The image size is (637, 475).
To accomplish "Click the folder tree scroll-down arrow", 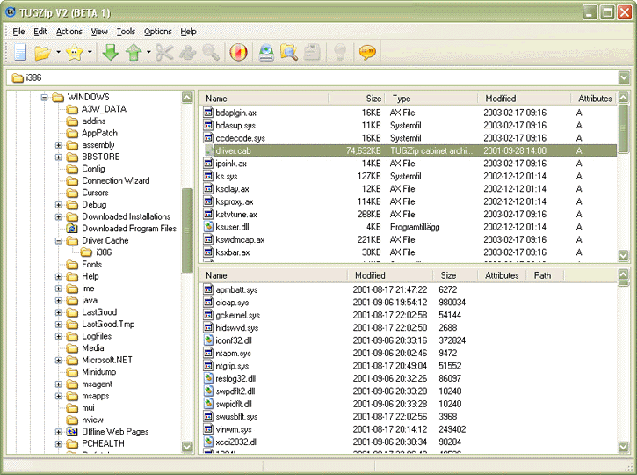I will (x=187, y=447).
